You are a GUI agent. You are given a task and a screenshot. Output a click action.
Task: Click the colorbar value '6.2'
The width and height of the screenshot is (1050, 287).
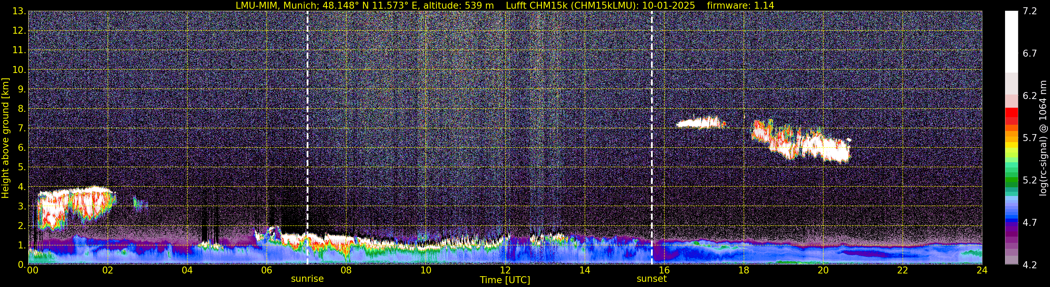(1030, 96)
